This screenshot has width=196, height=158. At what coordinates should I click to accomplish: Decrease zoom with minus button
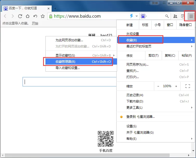158,86
